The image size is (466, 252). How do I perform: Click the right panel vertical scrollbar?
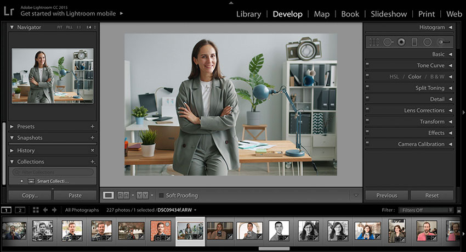pyautogui.click(x=458, y=36)
